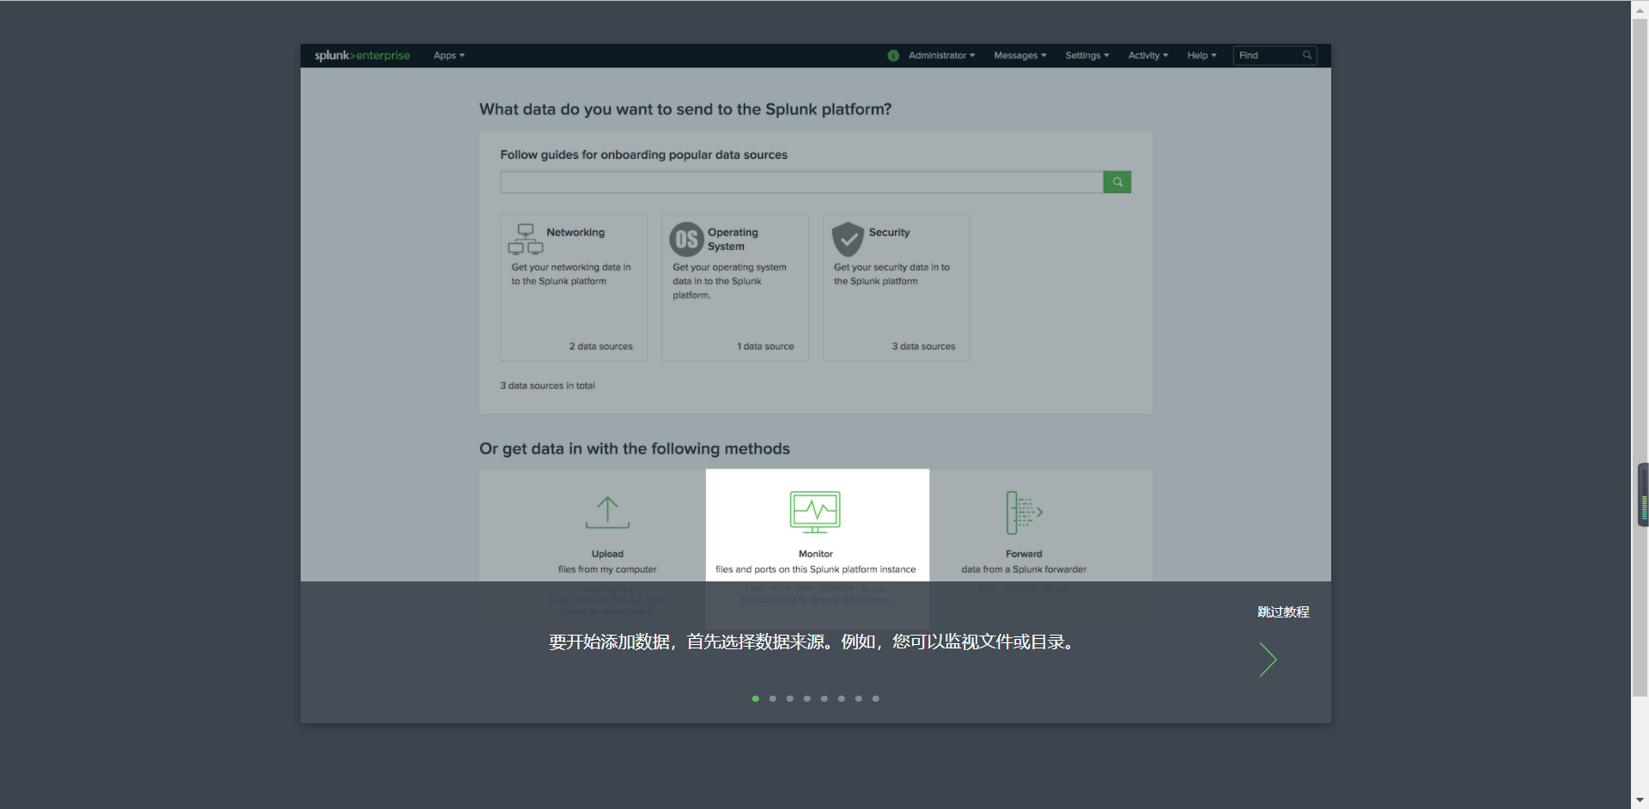The image size is (1649, 809).
Task: Click 'Or get data in with following methods' heading
Action: tap(635, 449)
